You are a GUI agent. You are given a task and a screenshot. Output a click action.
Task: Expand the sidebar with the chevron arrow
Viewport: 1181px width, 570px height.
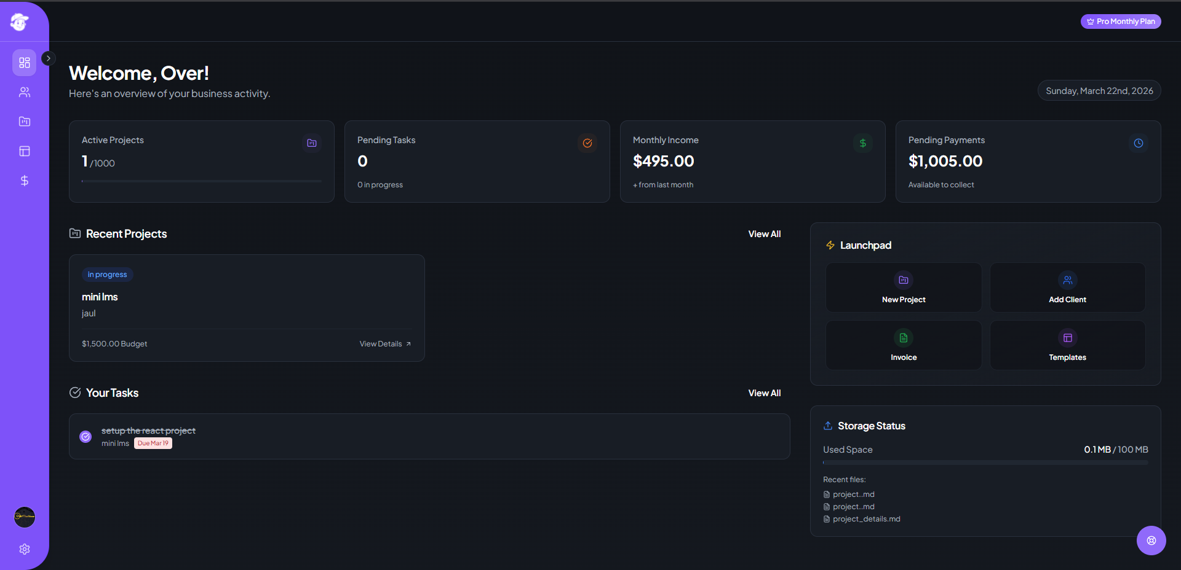49,58
